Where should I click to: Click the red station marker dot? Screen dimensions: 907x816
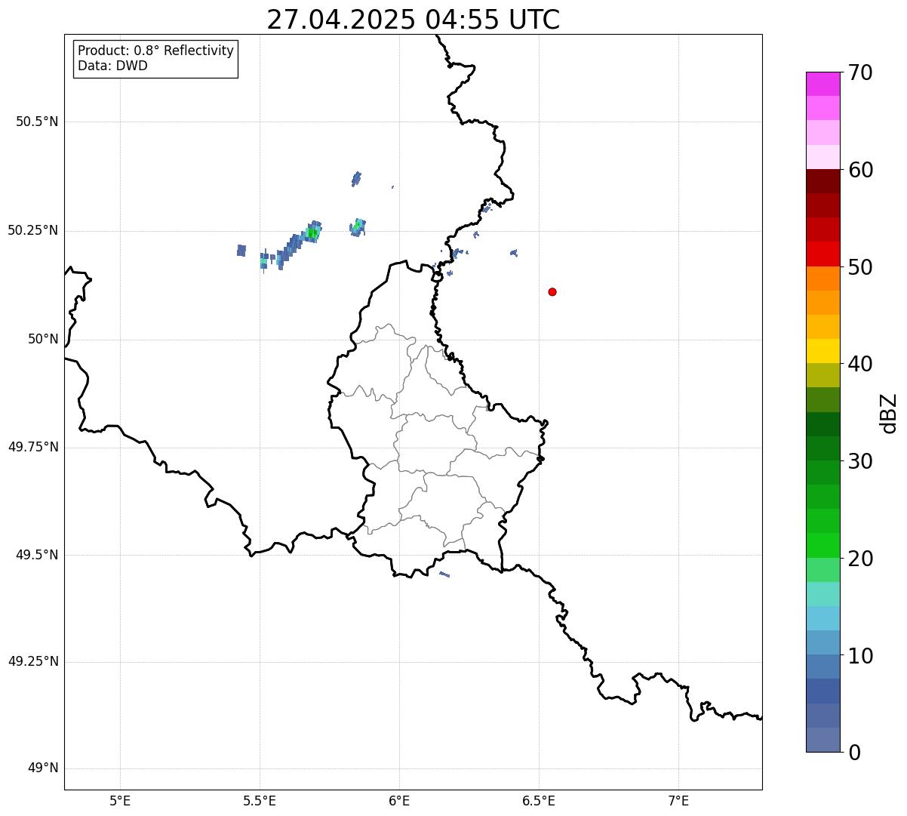(552, 291)
